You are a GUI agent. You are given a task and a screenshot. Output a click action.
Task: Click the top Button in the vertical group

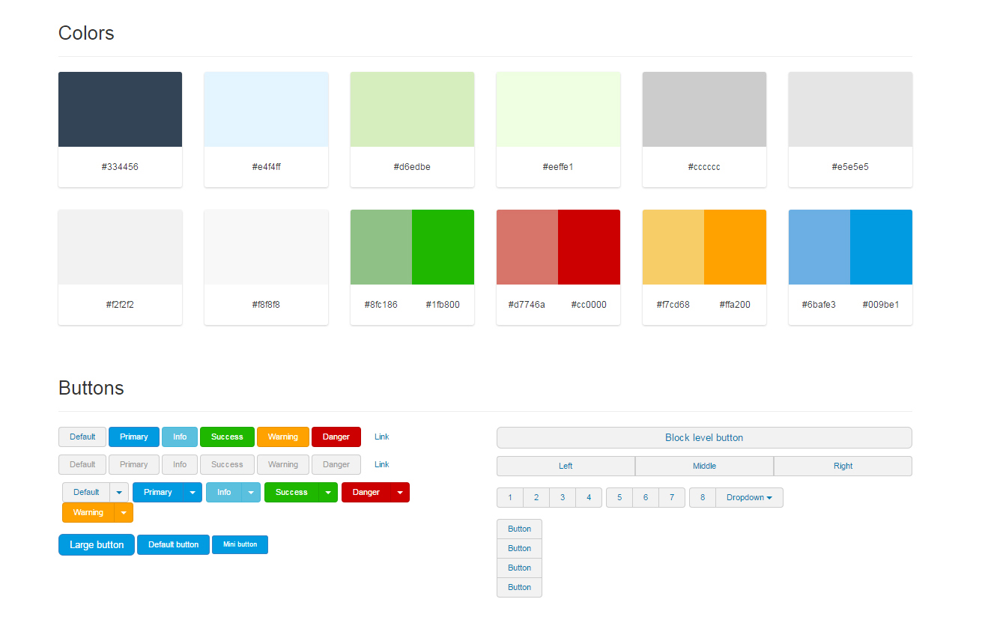[519, 529]
